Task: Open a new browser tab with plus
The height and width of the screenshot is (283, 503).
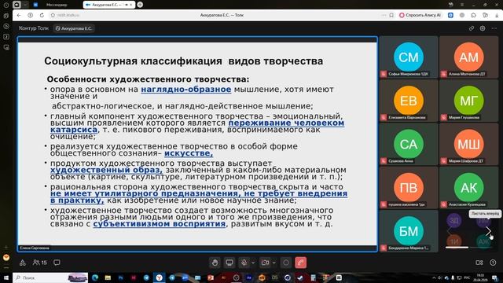Action: (140, 5)
